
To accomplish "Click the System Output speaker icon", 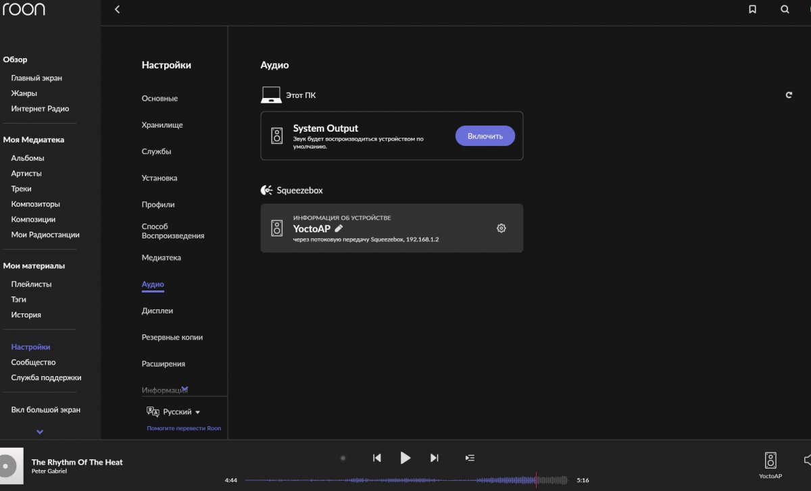I will (277, 136).
